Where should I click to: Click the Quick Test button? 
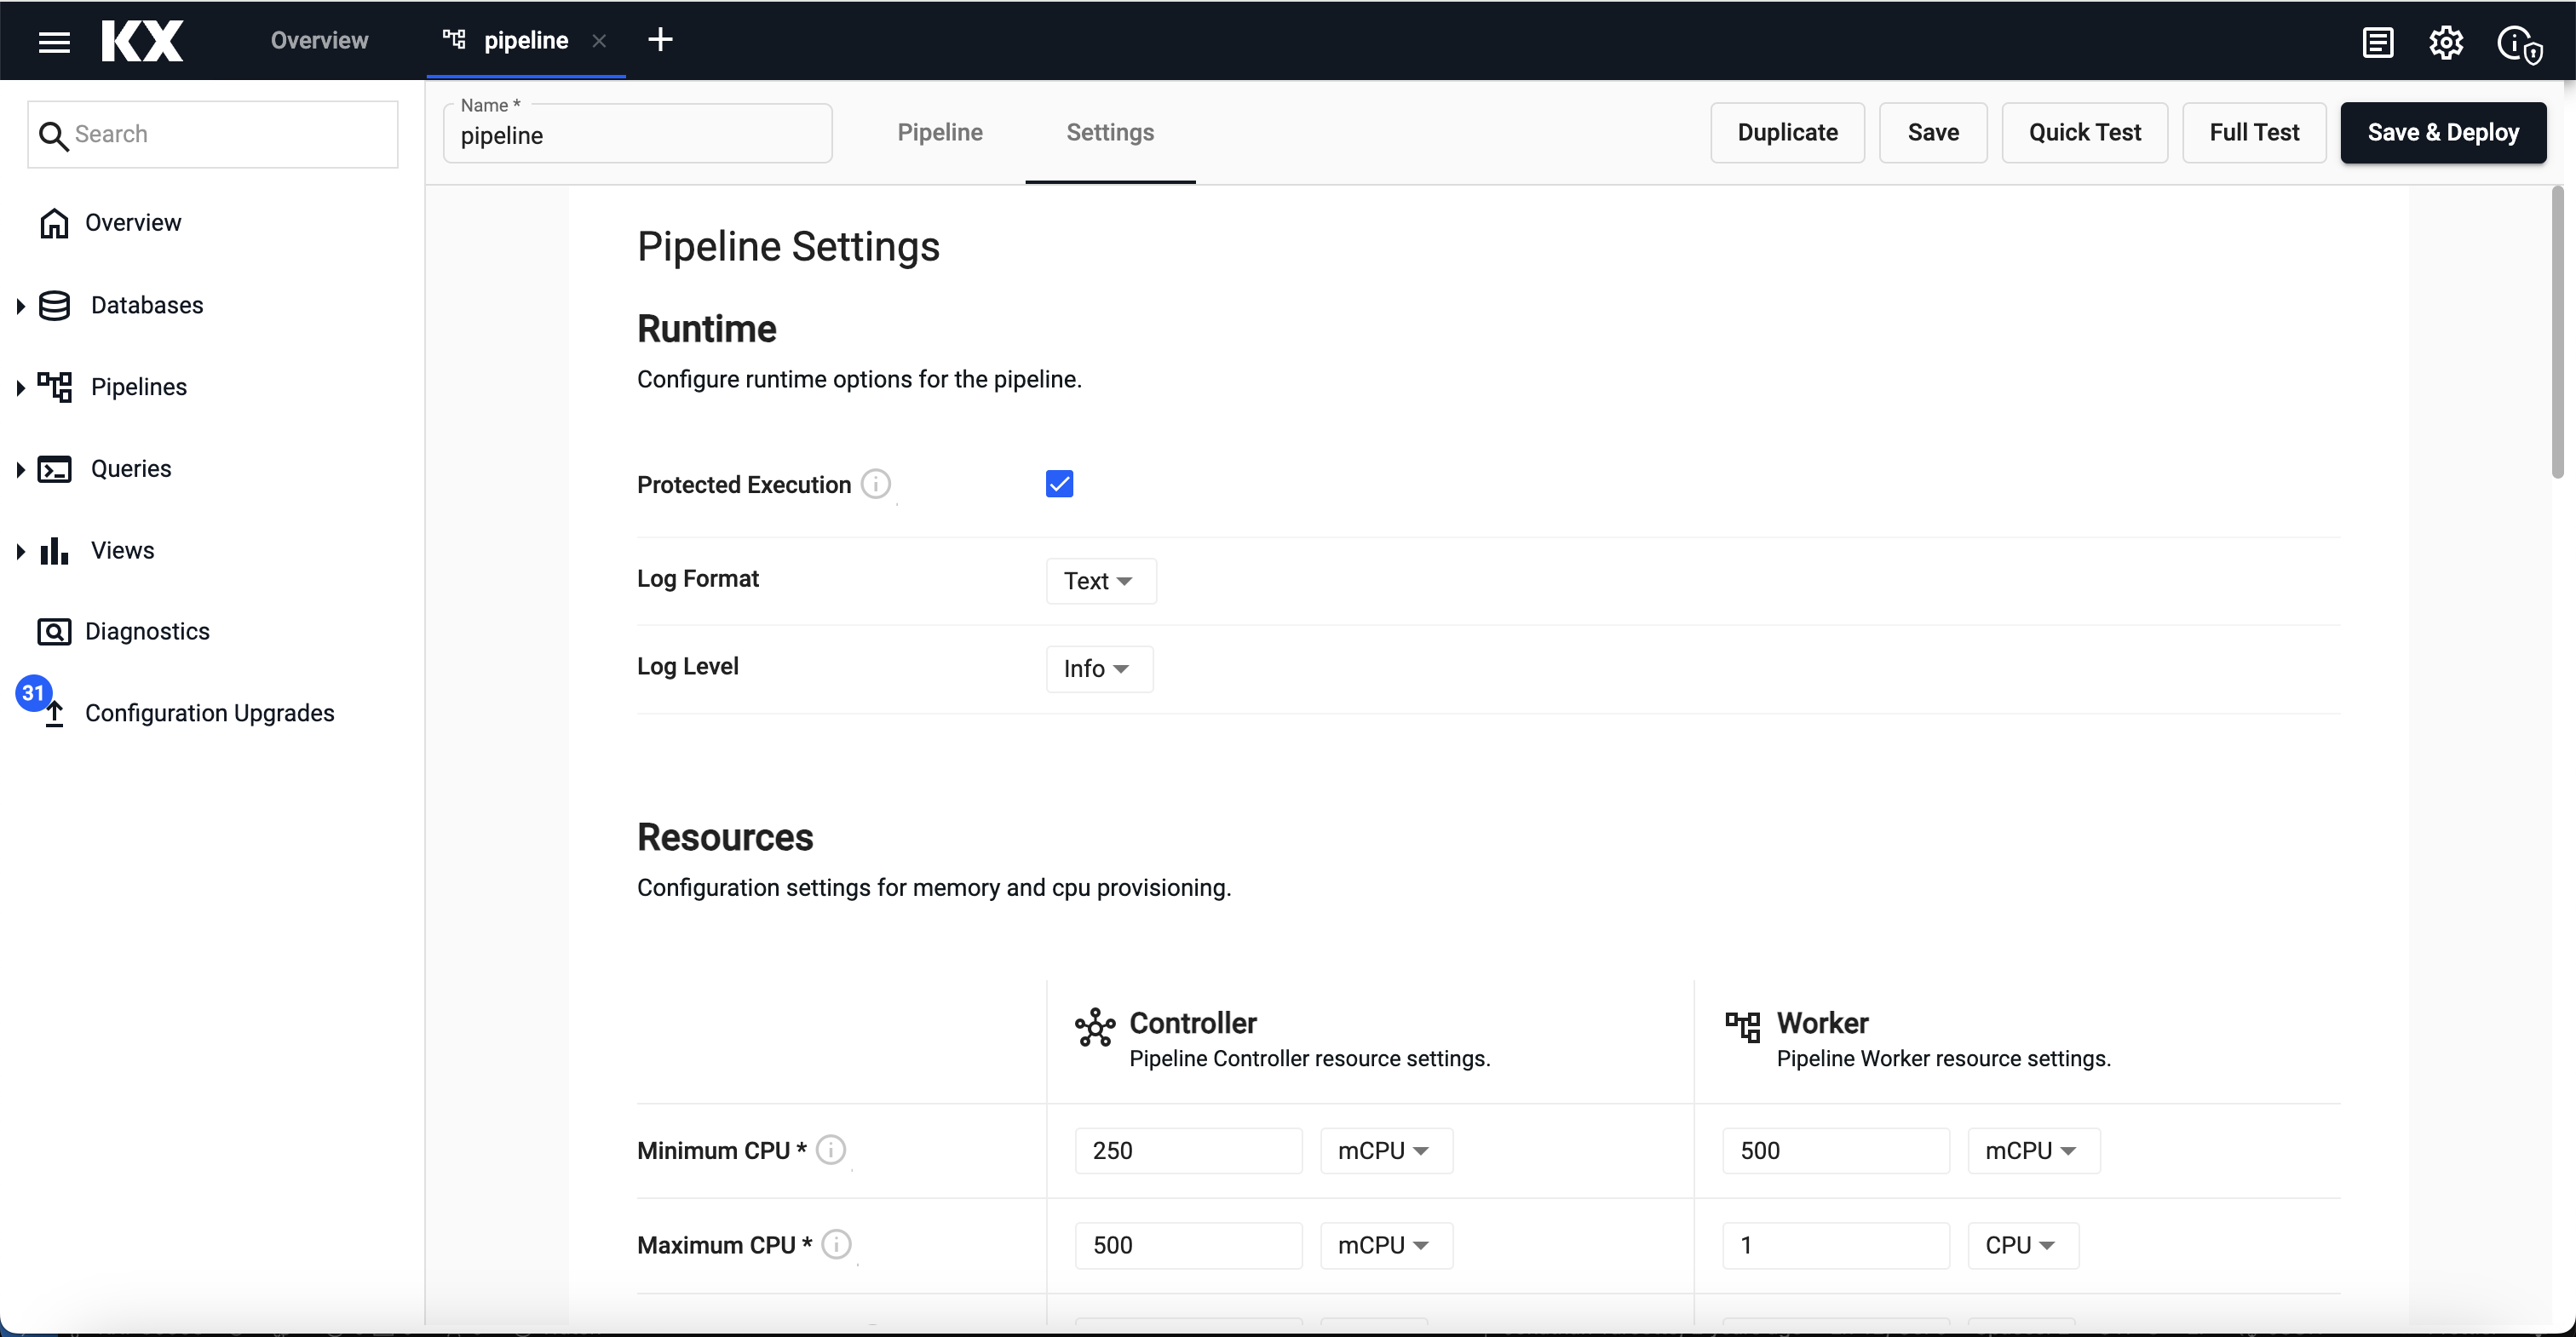[x=2084, y=132]
